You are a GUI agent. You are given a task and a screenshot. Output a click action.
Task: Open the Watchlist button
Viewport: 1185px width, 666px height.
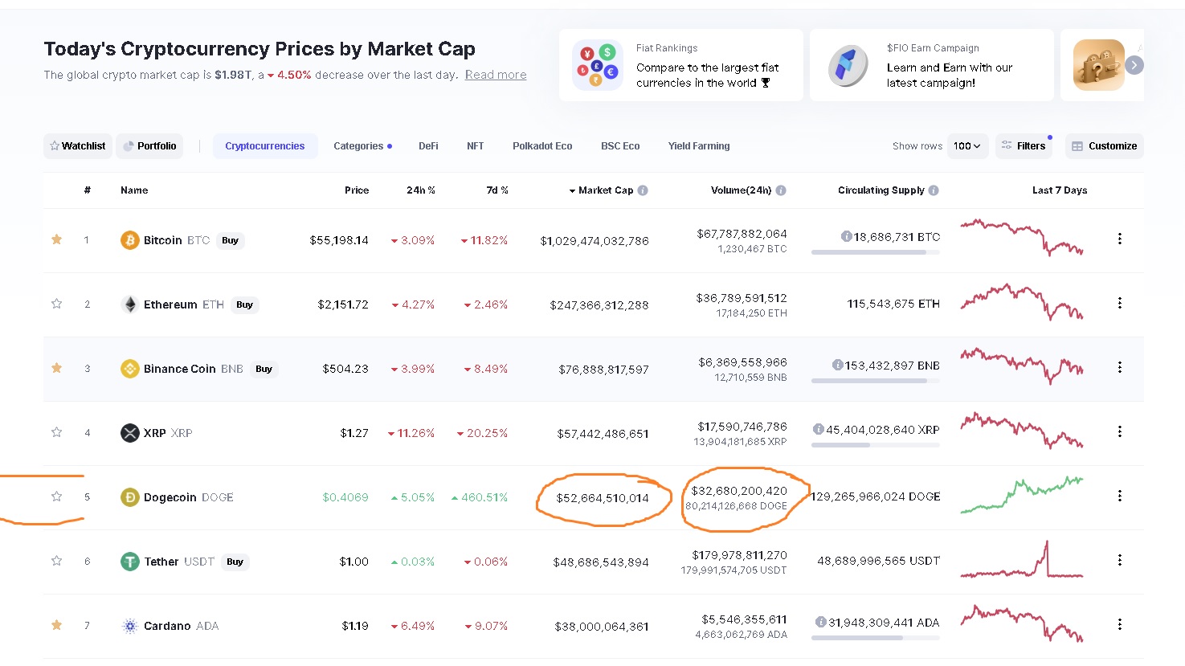point(78,146)
